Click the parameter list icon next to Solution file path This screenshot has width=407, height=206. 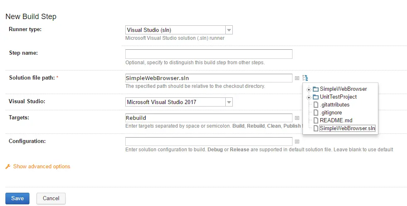pos(297,78)
